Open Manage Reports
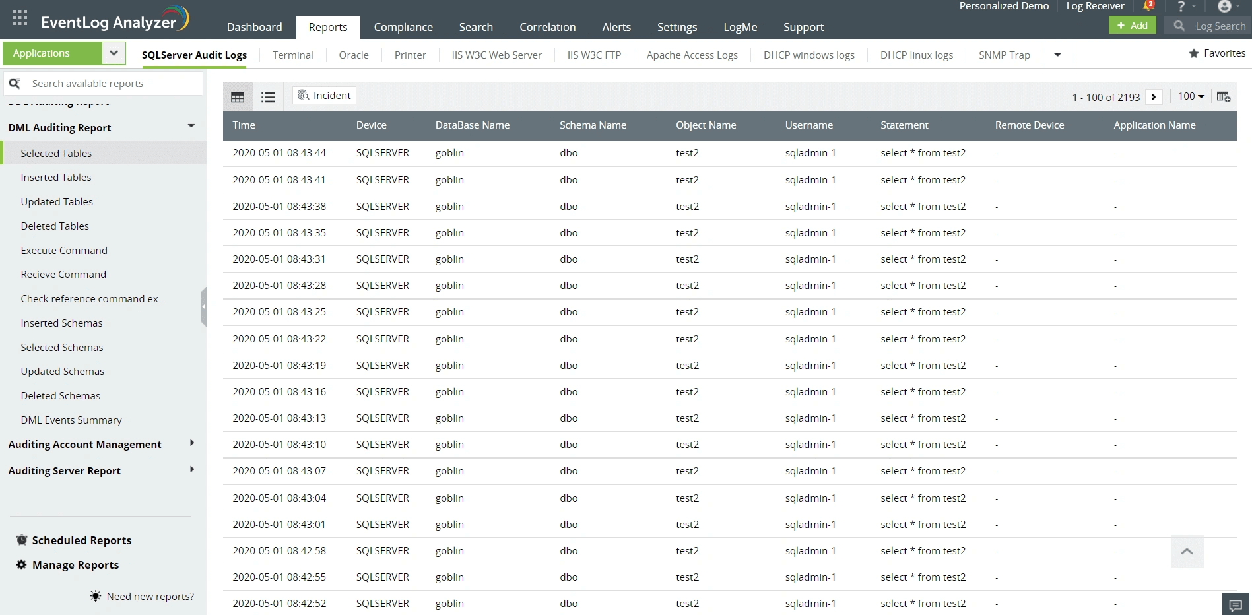Viewport: 1252px width, 615px height. [x=76, y=565]
